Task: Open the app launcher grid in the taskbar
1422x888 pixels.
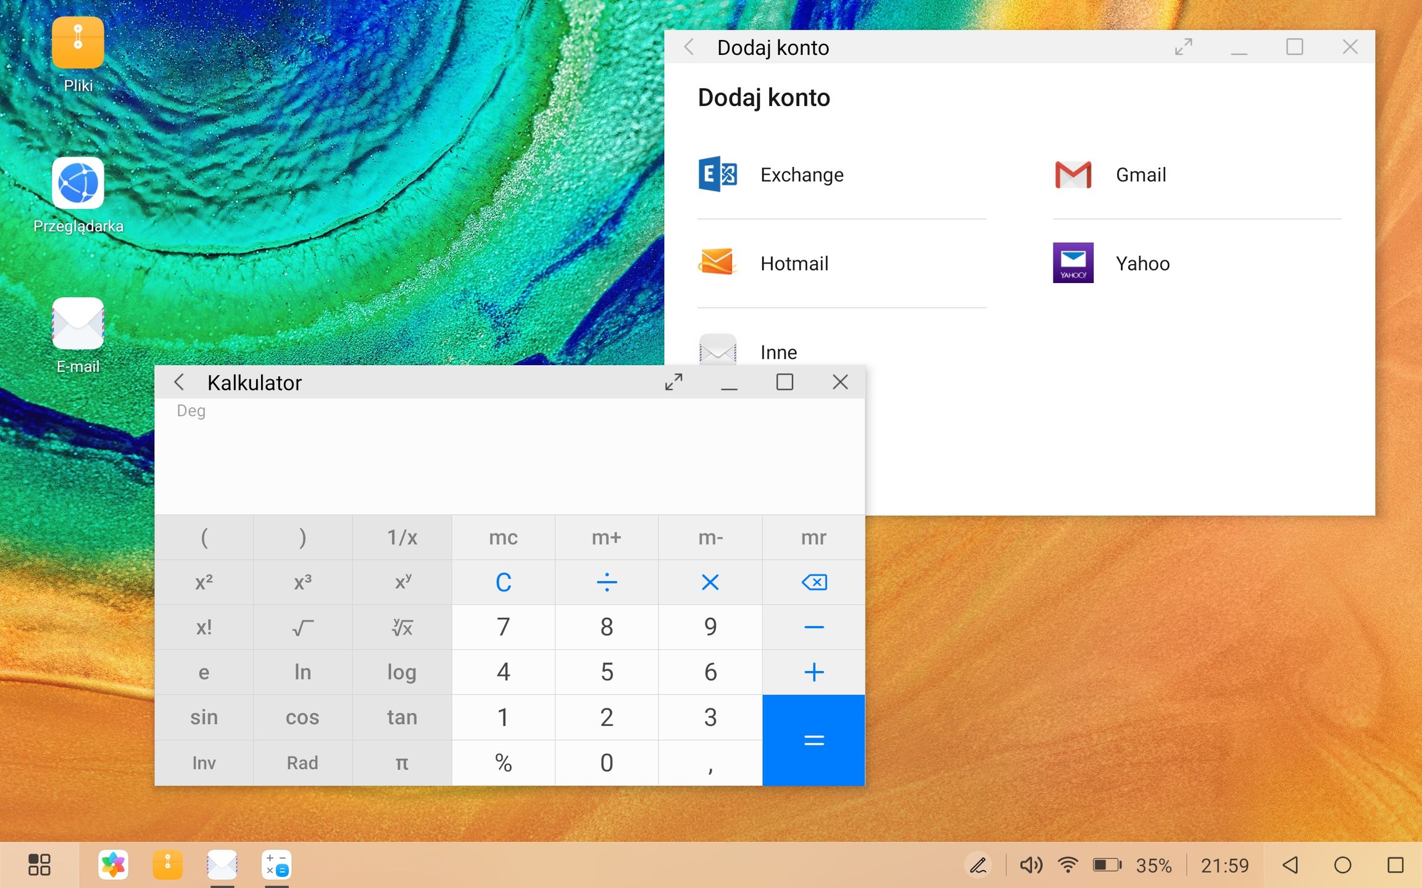Action: (39, 865)
